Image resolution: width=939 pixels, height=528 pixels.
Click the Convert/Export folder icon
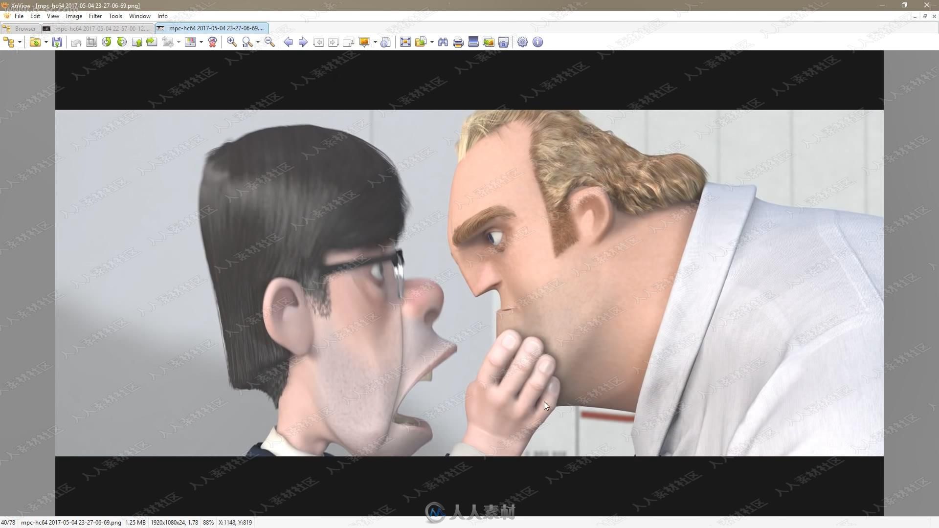421,42
